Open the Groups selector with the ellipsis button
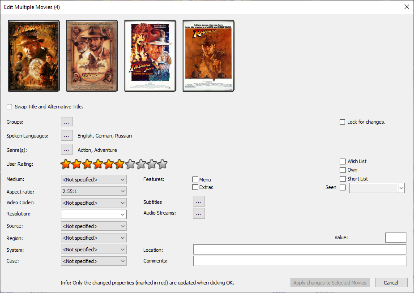The height and width of the screenshot is (293, 414). point(67,121)
